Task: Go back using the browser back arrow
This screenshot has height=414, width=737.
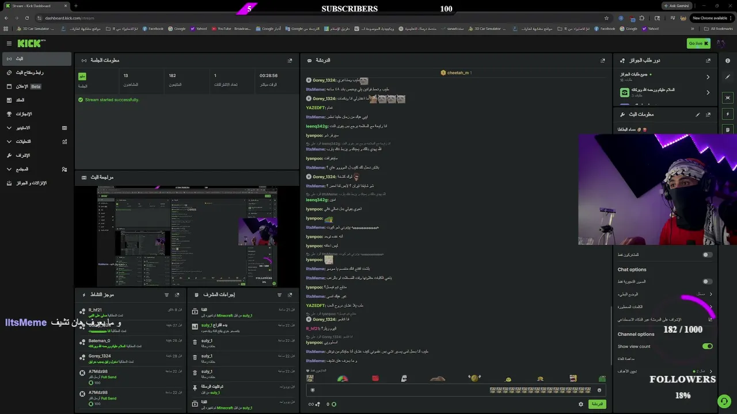Action: (6, 18)
